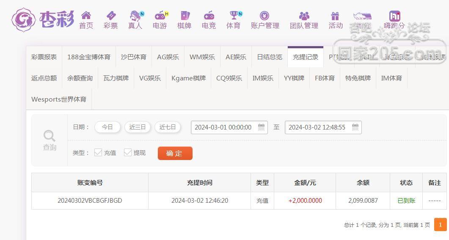Screen dimensions: 449x240
Task: Open the 嗨跑分 hi icon
Action: 394,16
